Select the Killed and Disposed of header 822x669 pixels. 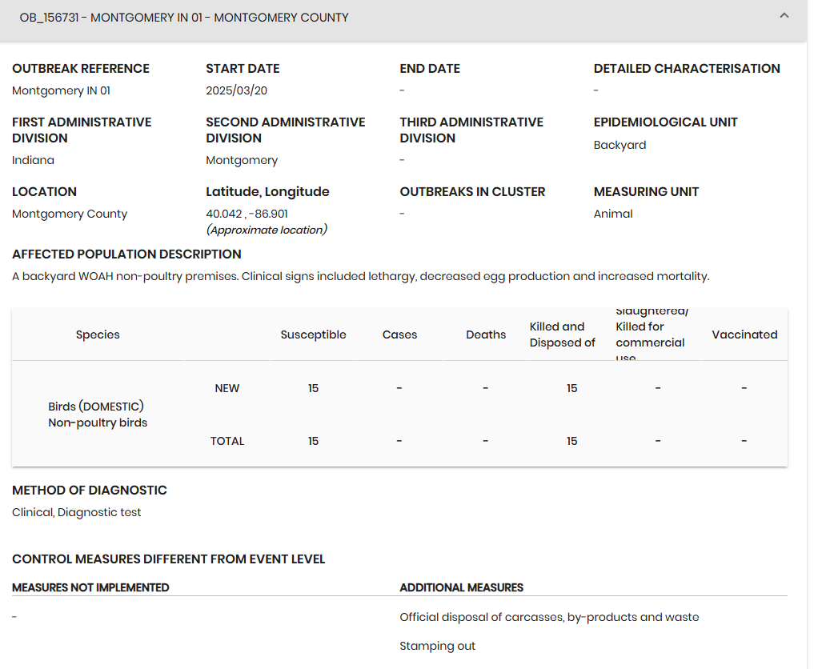tap(562, 334)
